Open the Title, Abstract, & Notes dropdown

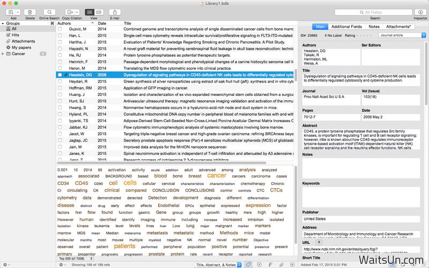[x=218, y=264]
